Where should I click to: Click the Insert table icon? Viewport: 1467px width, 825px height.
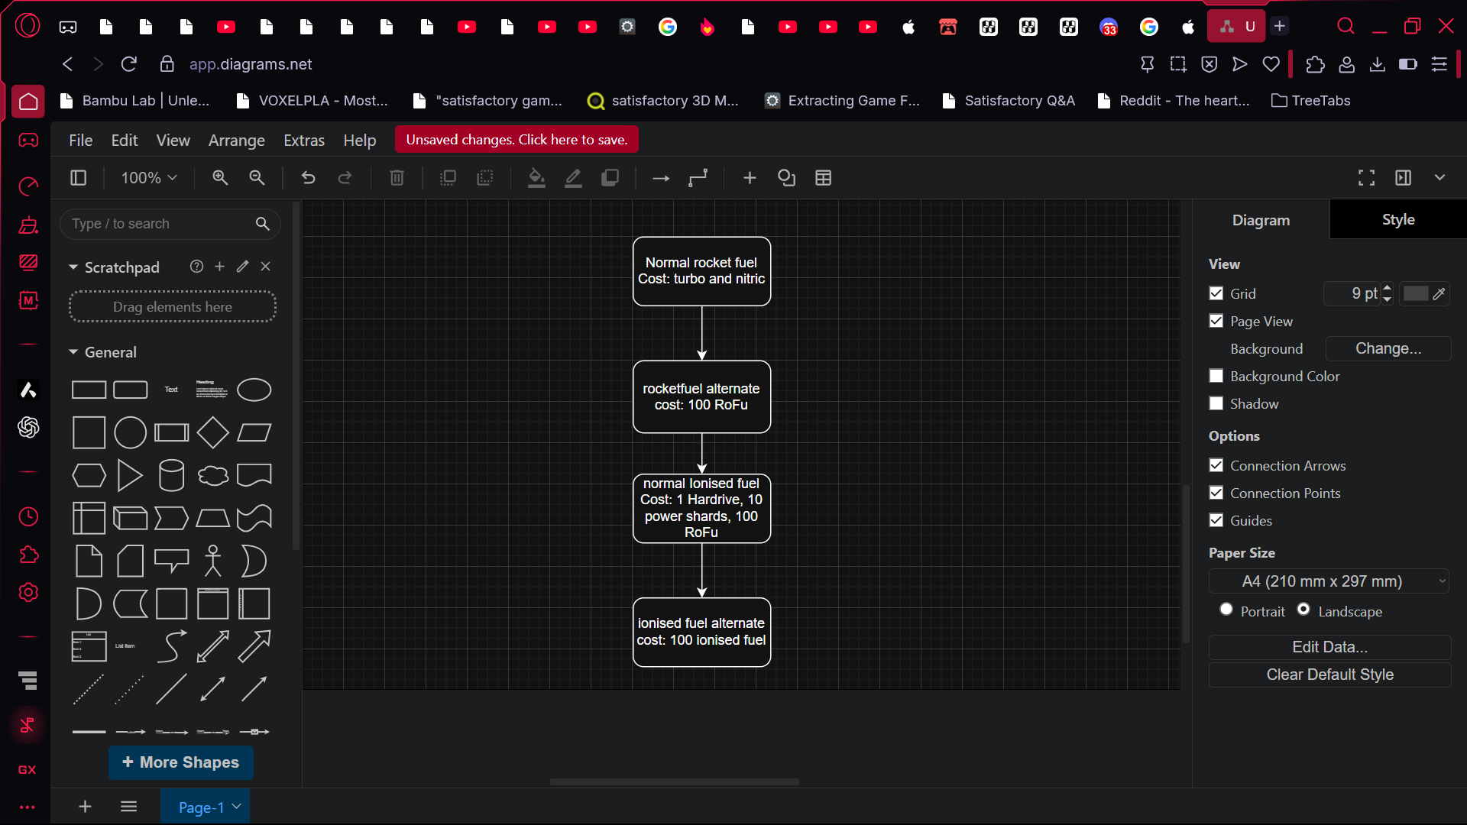[823, 178]
